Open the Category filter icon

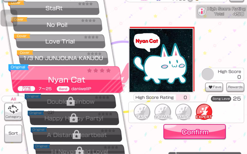tap(13, 111)
